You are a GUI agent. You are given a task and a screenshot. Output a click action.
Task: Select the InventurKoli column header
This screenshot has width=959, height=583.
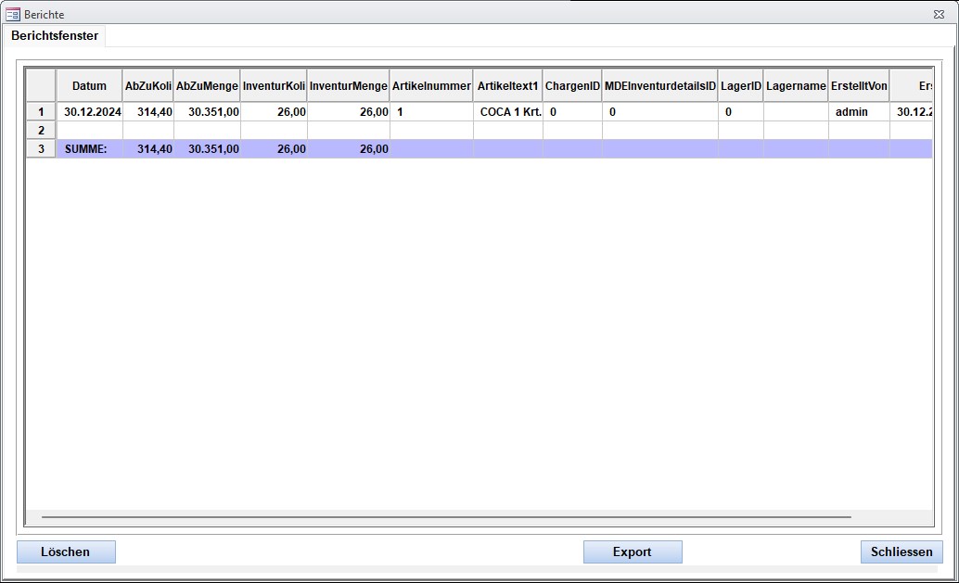[274, 85]
